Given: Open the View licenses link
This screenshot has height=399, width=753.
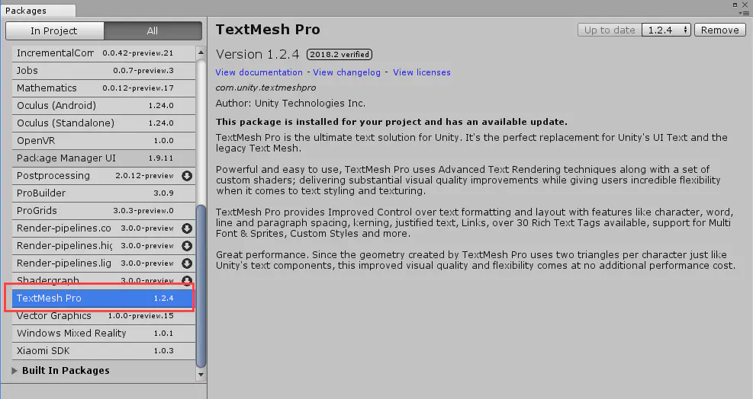Looking at the screenshot, I should [422, 72].
